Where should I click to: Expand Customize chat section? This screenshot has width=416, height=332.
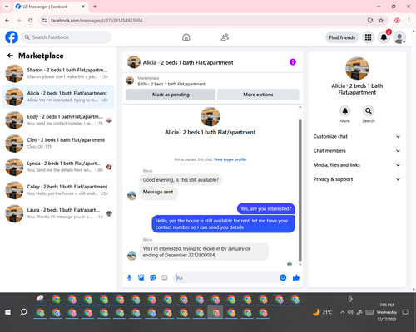[x=357, y=136]
